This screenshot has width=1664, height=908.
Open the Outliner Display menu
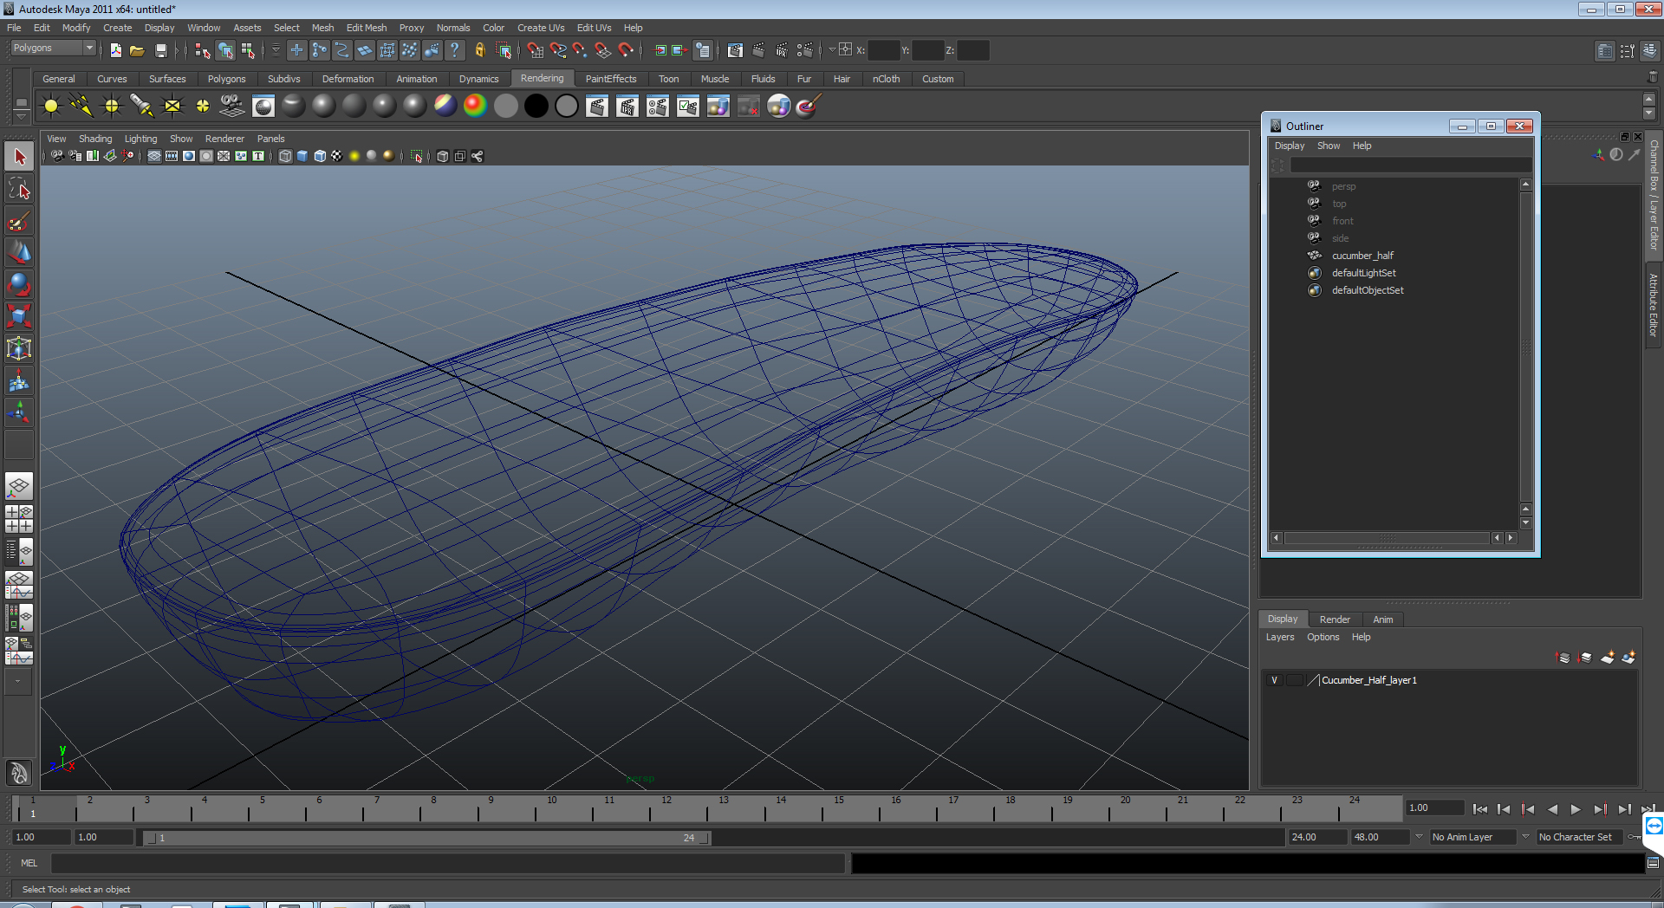1289,146
